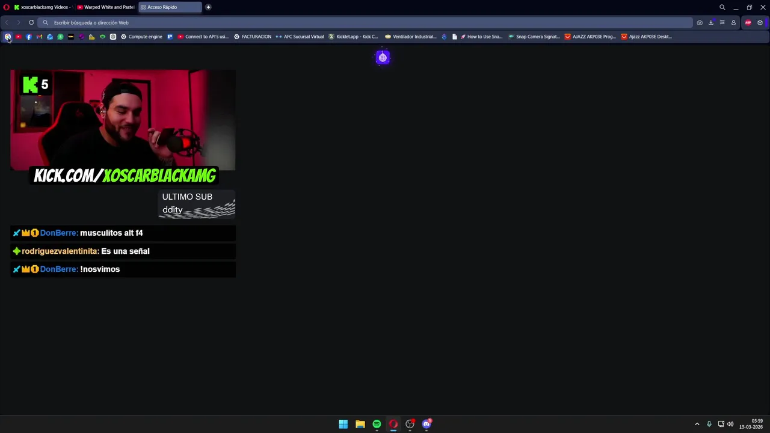Open the Facebook bookmark icon
770x433 pixels.
(29, 37)
